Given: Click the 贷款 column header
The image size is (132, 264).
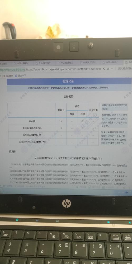Looking at the screenshot, I should (77, 107).
